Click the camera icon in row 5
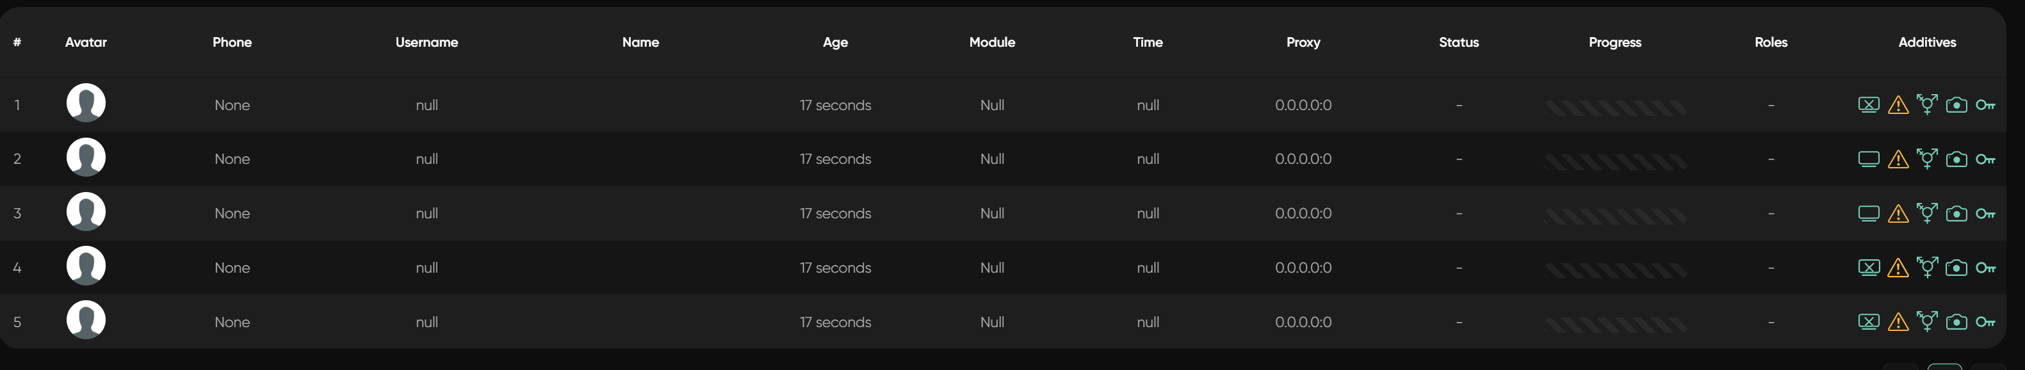Image resolution: width=2025 pixels, height=370 pixels. 1956,322
